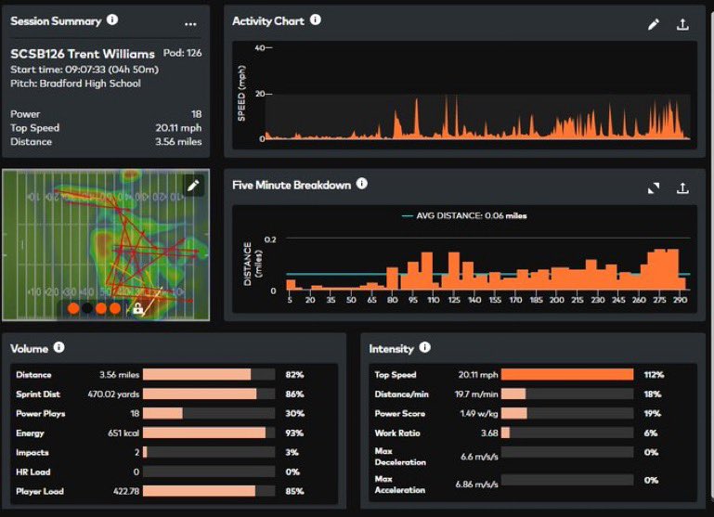This screenshot has height=517, width=714.
Task: Select the AVG DISTANCE legend entry
Action: tap(464, 215)
